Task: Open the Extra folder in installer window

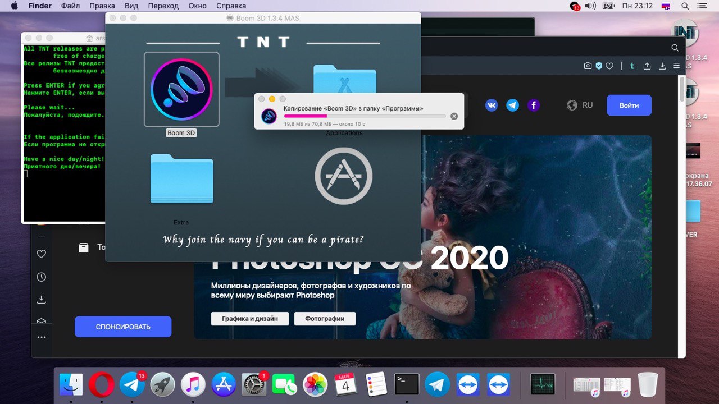Action: [x=181, y=178]
